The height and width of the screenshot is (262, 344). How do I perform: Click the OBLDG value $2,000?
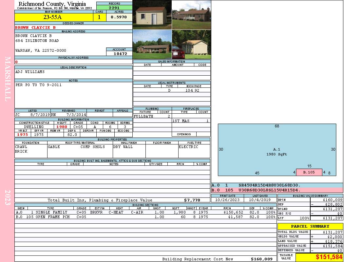(x=335, y=236)
